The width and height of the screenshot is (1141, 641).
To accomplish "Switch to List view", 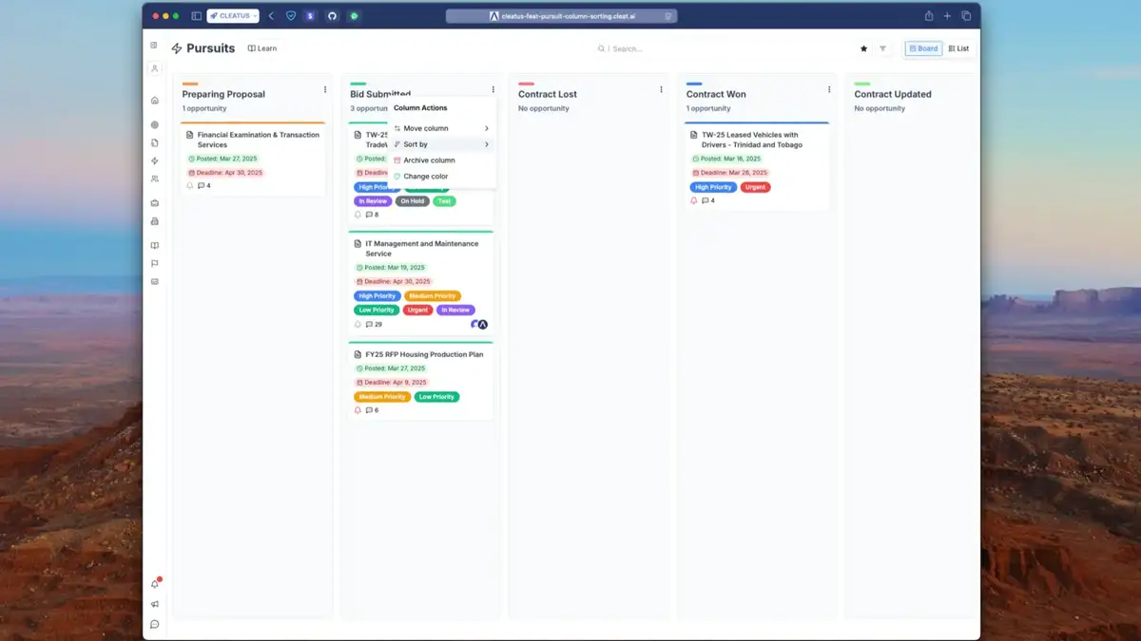I will pos(958,48).
